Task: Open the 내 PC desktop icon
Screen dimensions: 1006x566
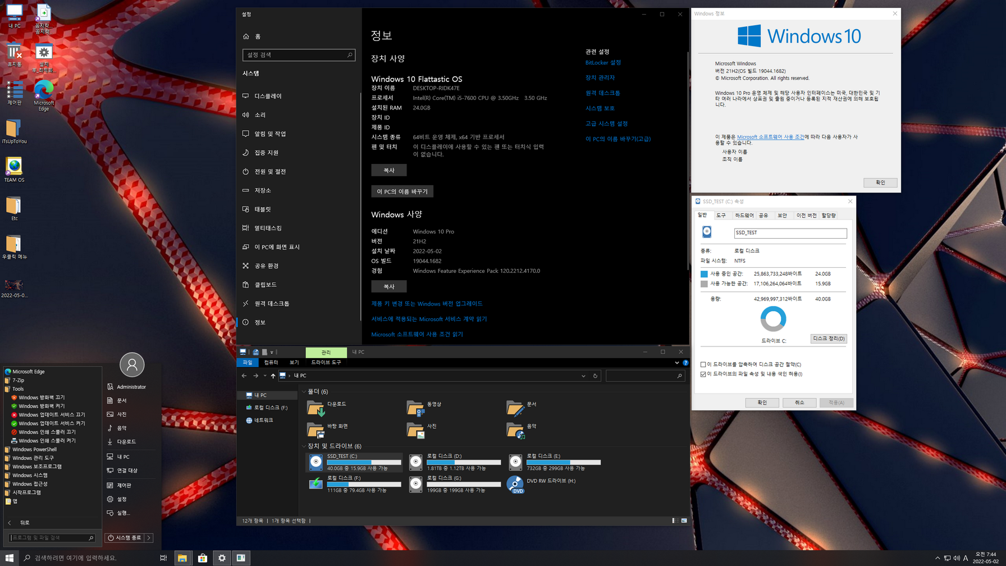Action: [14, 16]
